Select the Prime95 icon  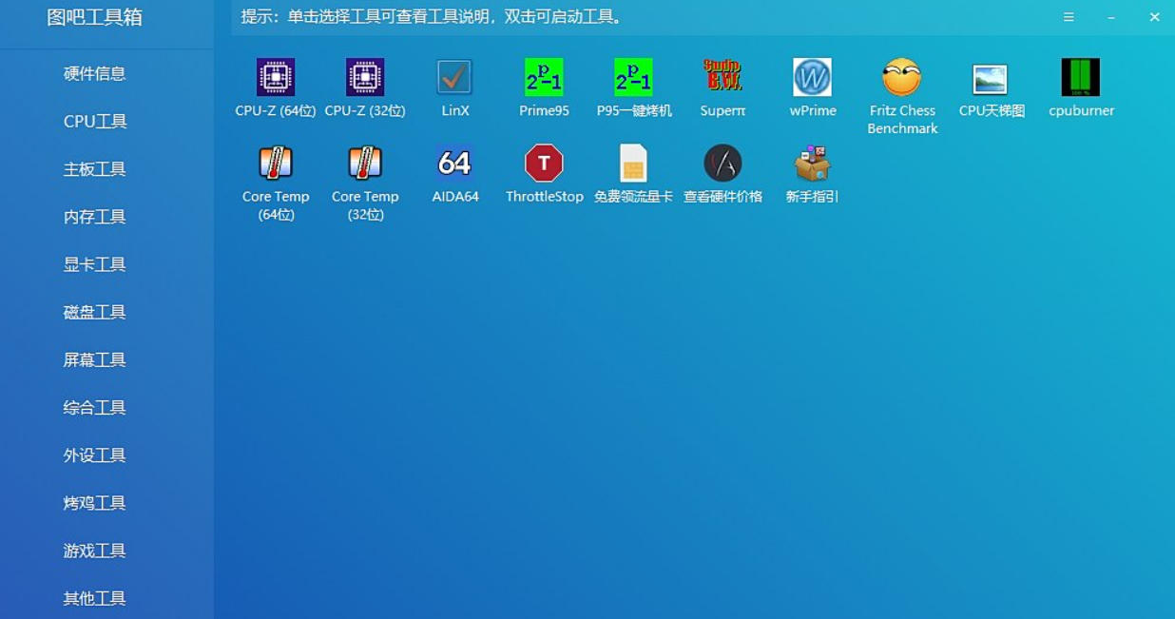tap(544, 77)
